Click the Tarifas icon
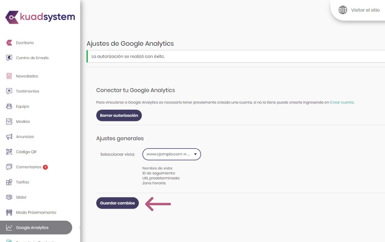Viewport: 385px width, 242px height. click(9, 182)
